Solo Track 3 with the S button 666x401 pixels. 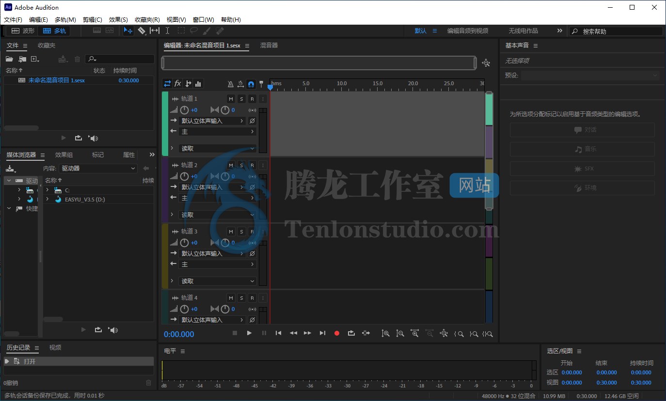click(x=241, y=231)
